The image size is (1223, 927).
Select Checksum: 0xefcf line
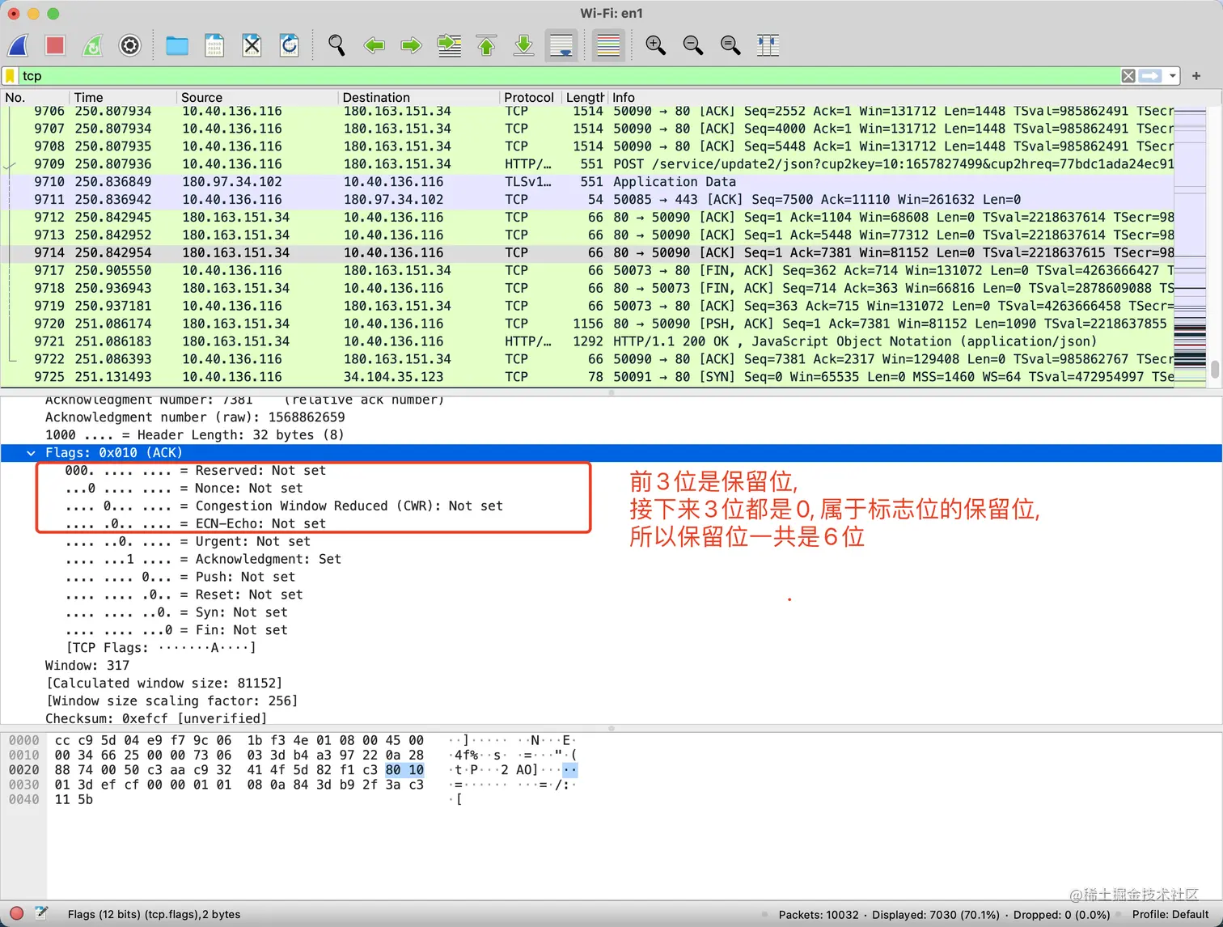click(x=156, y=719)
